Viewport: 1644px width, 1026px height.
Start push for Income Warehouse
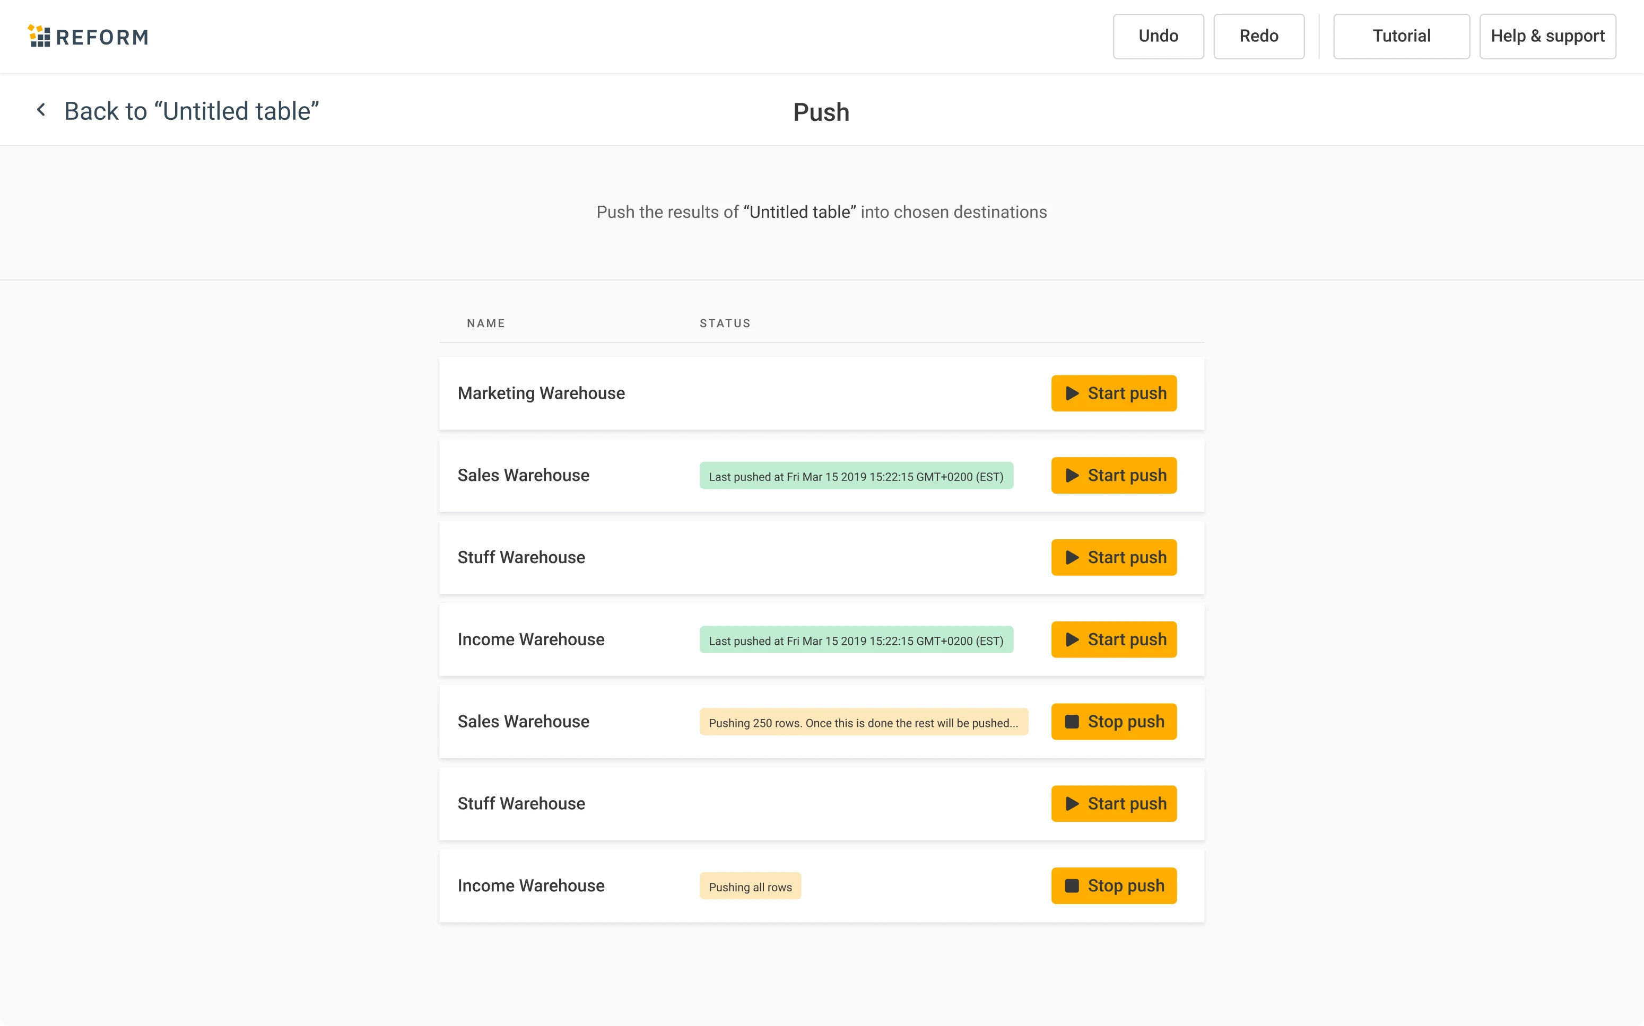tap(1113, 639)
